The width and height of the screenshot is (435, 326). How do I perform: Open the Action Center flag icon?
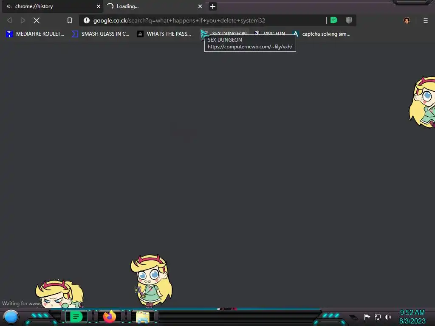coord(367,317)
